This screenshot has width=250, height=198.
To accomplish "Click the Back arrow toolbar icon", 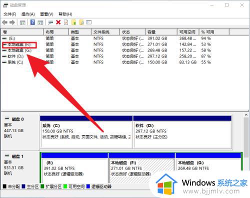I will click(5, 22).
